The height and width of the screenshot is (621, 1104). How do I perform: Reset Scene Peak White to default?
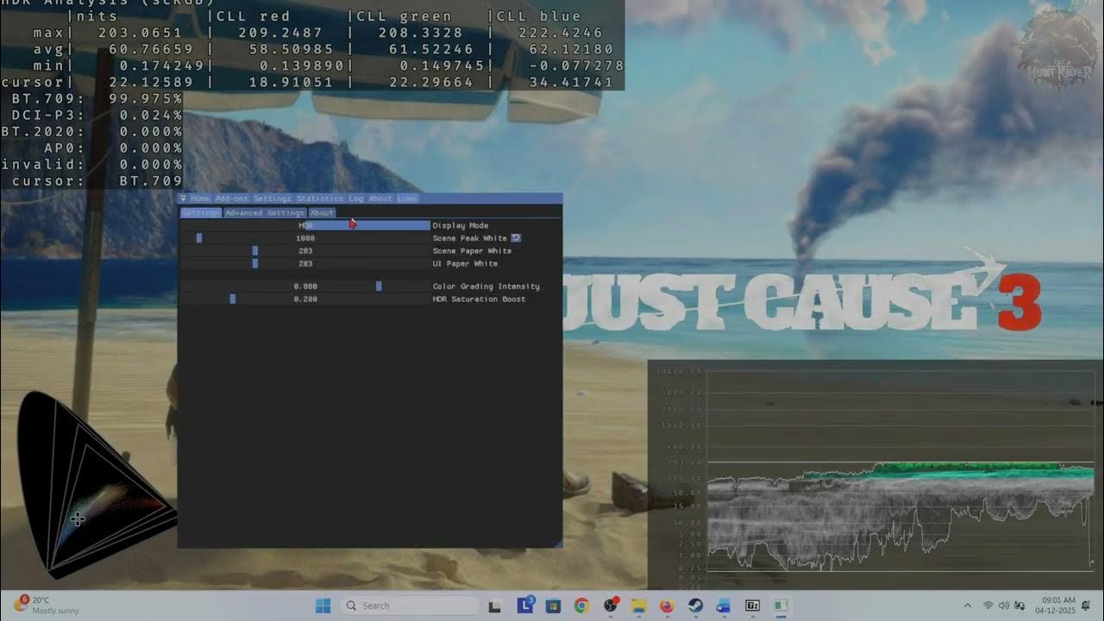tap(516, 238)
